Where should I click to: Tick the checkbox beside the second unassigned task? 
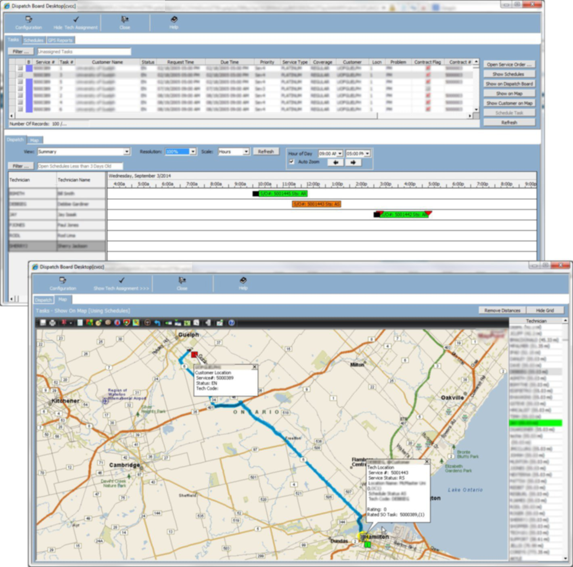[13, 74]
